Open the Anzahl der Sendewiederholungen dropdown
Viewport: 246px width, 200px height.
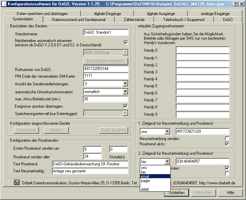pyautogui.click(x=125, y=83)
